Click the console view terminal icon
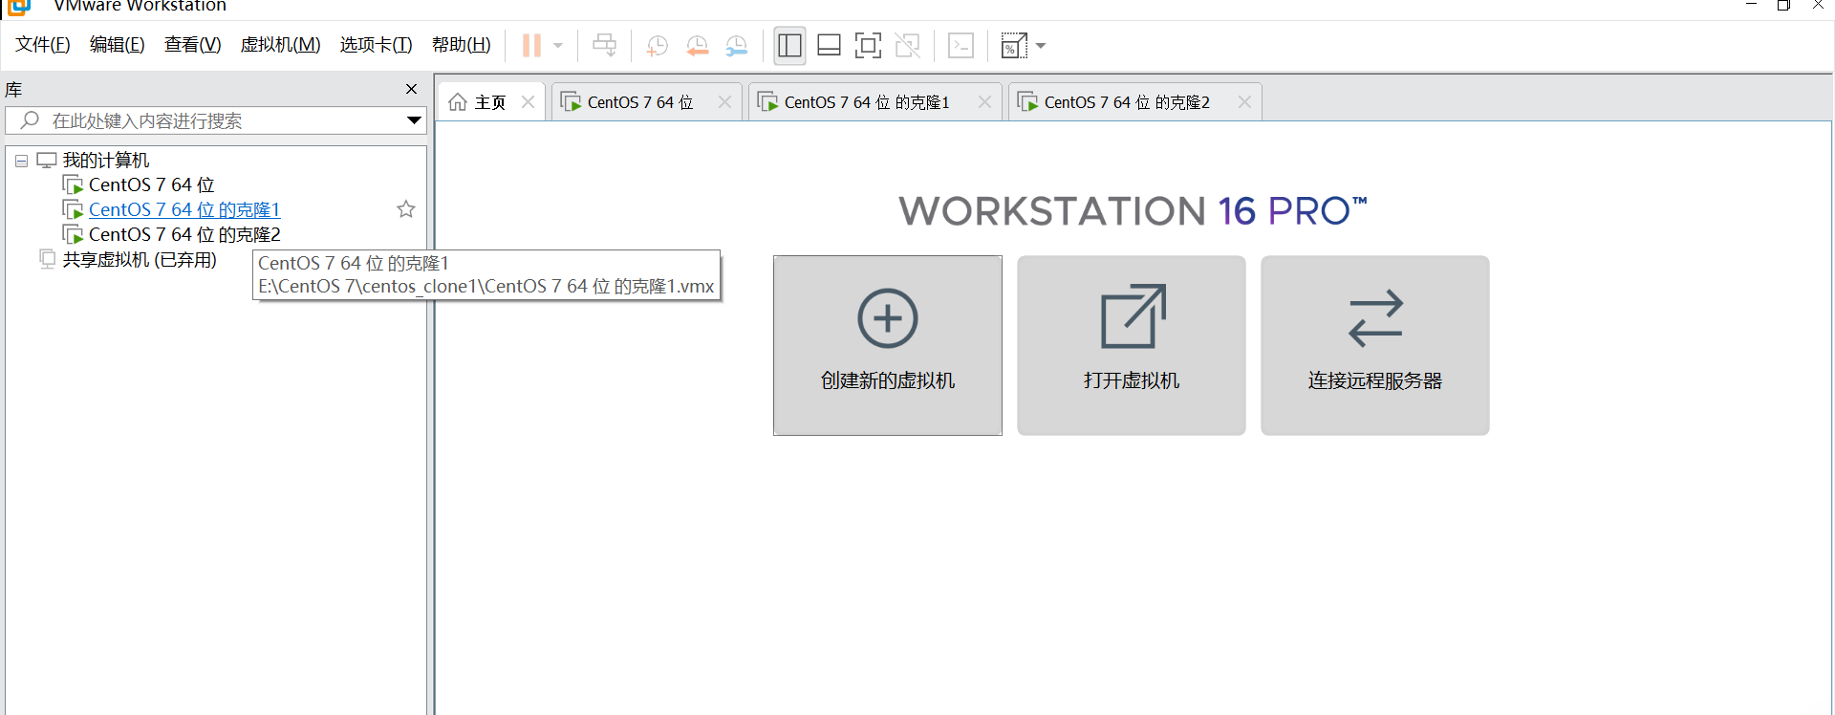Screen dimensions: 1835x715 [961, 45]
